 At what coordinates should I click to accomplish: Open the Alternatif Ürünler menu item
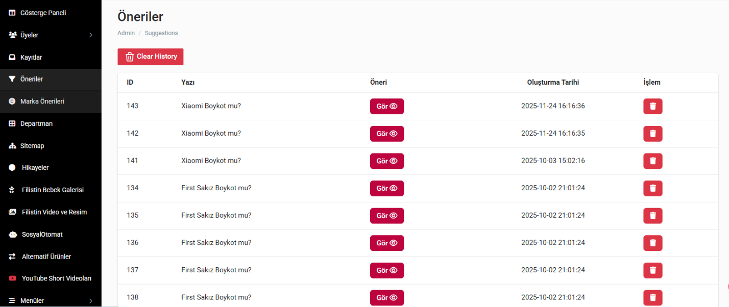[51, 257]
